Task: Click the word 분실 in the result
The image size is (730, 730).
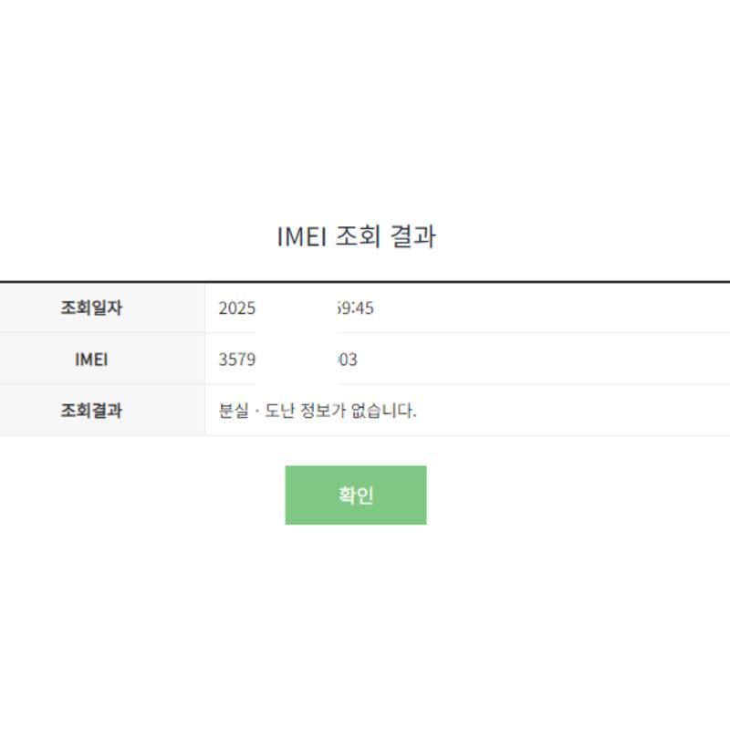Action: (x=234, y=411)
